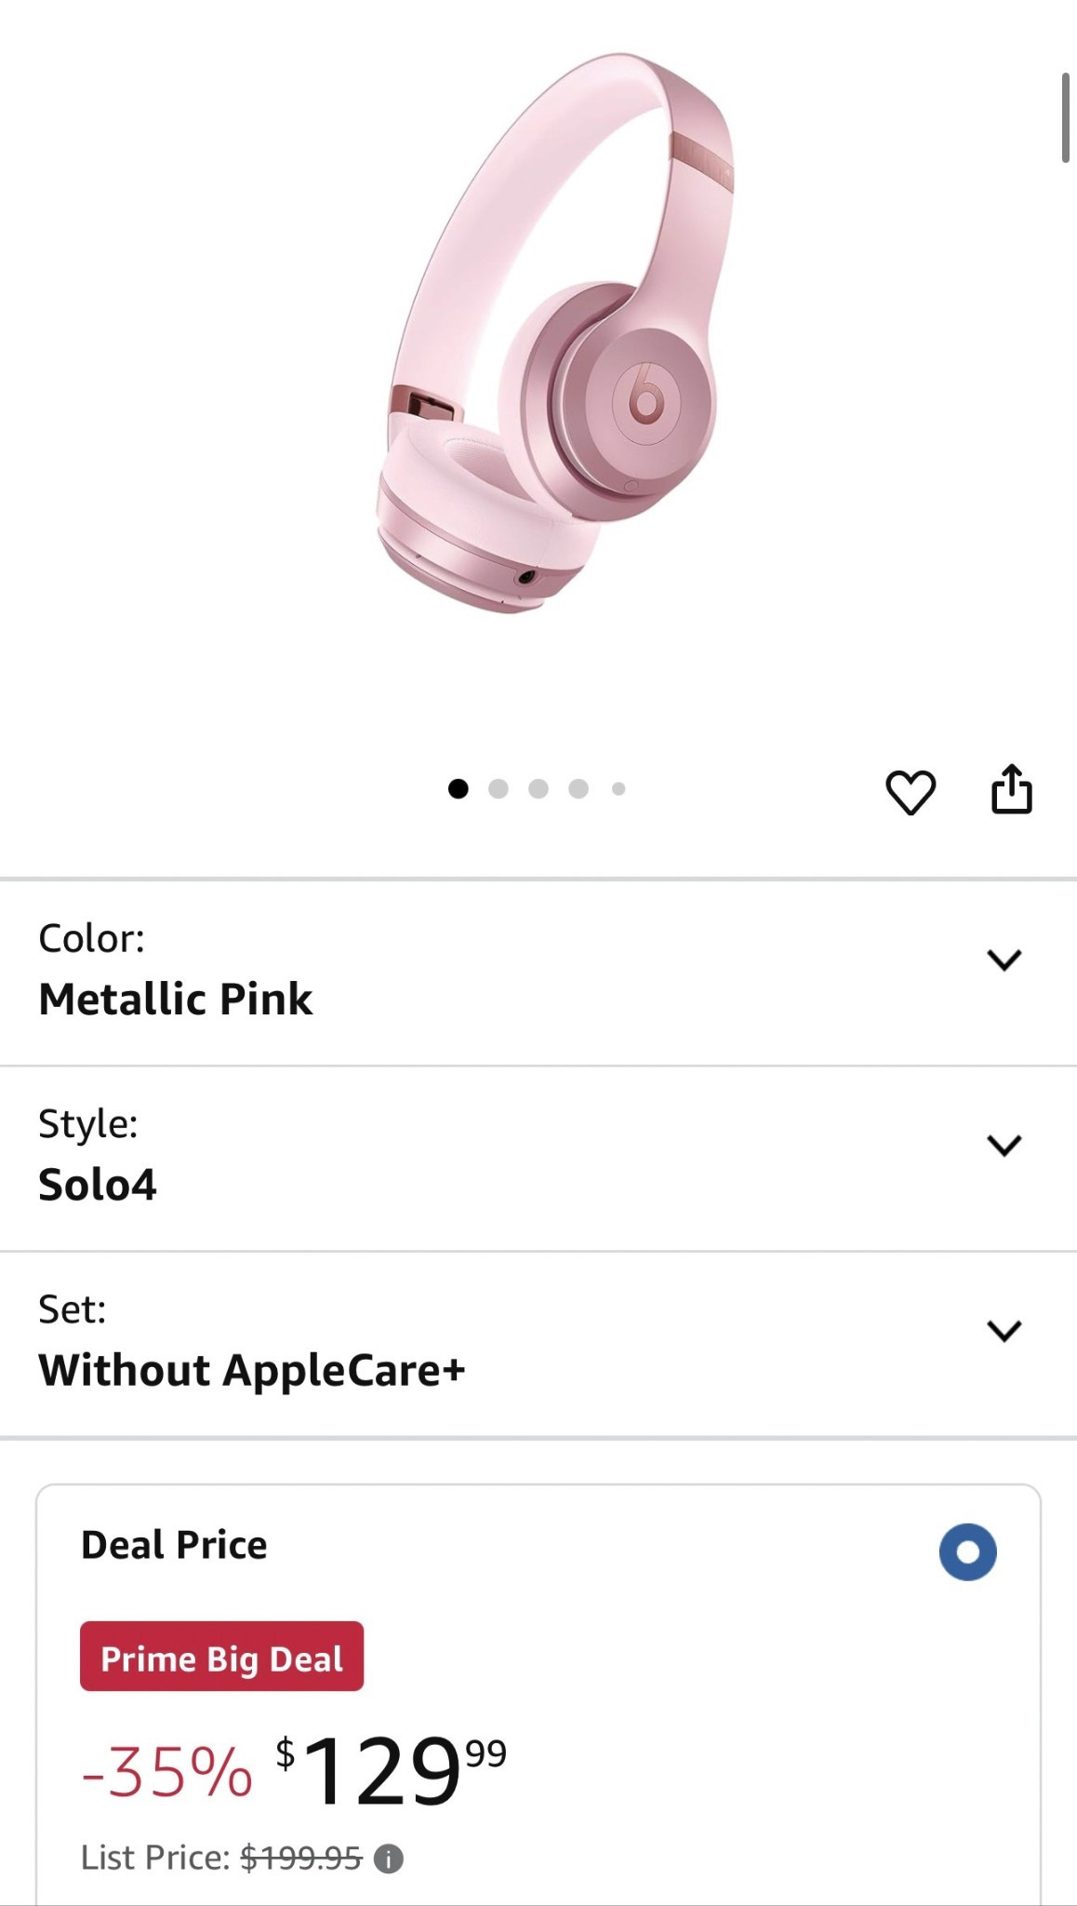Select the first image carousel dot

point(458,789)
